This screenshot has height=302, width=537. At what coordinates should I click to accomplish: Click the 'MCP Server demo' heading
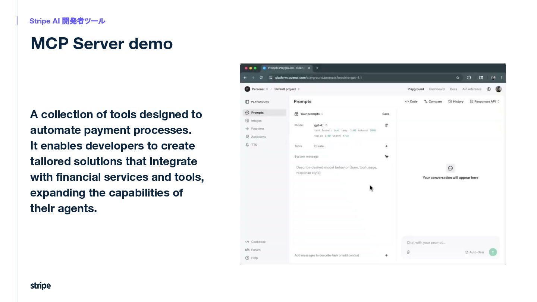[101, 44]
